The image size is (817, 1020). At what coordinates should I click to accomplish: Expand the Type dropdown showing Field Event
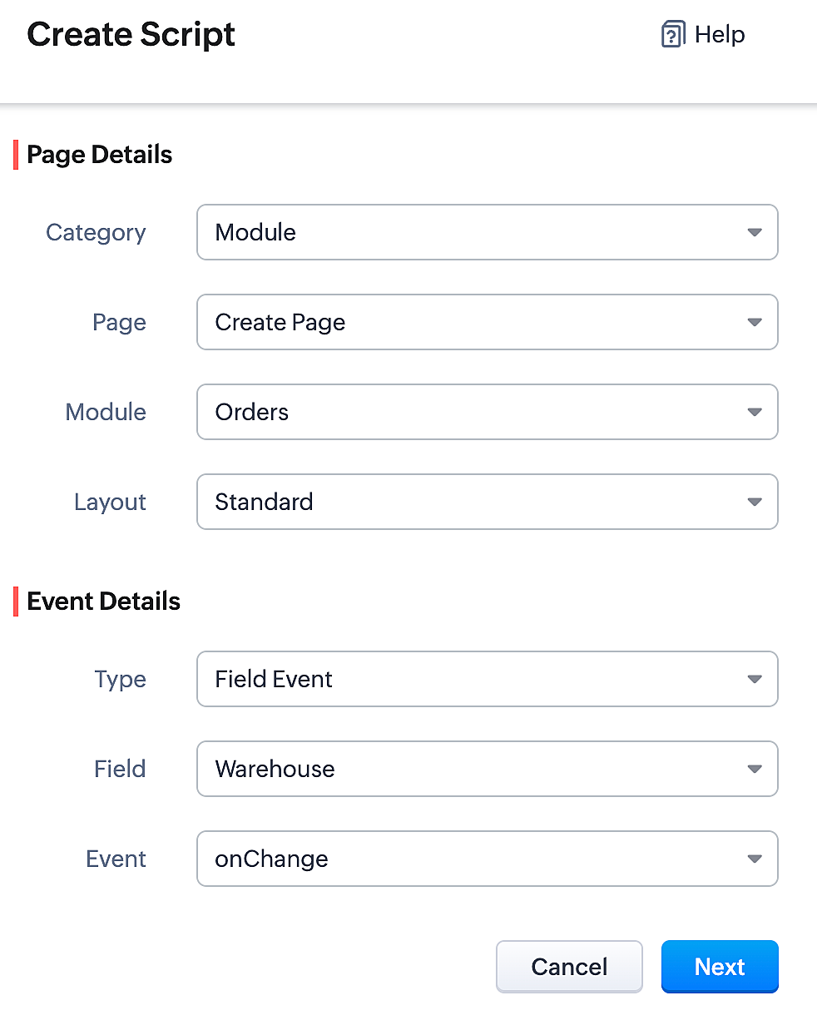tap(488, 679)
